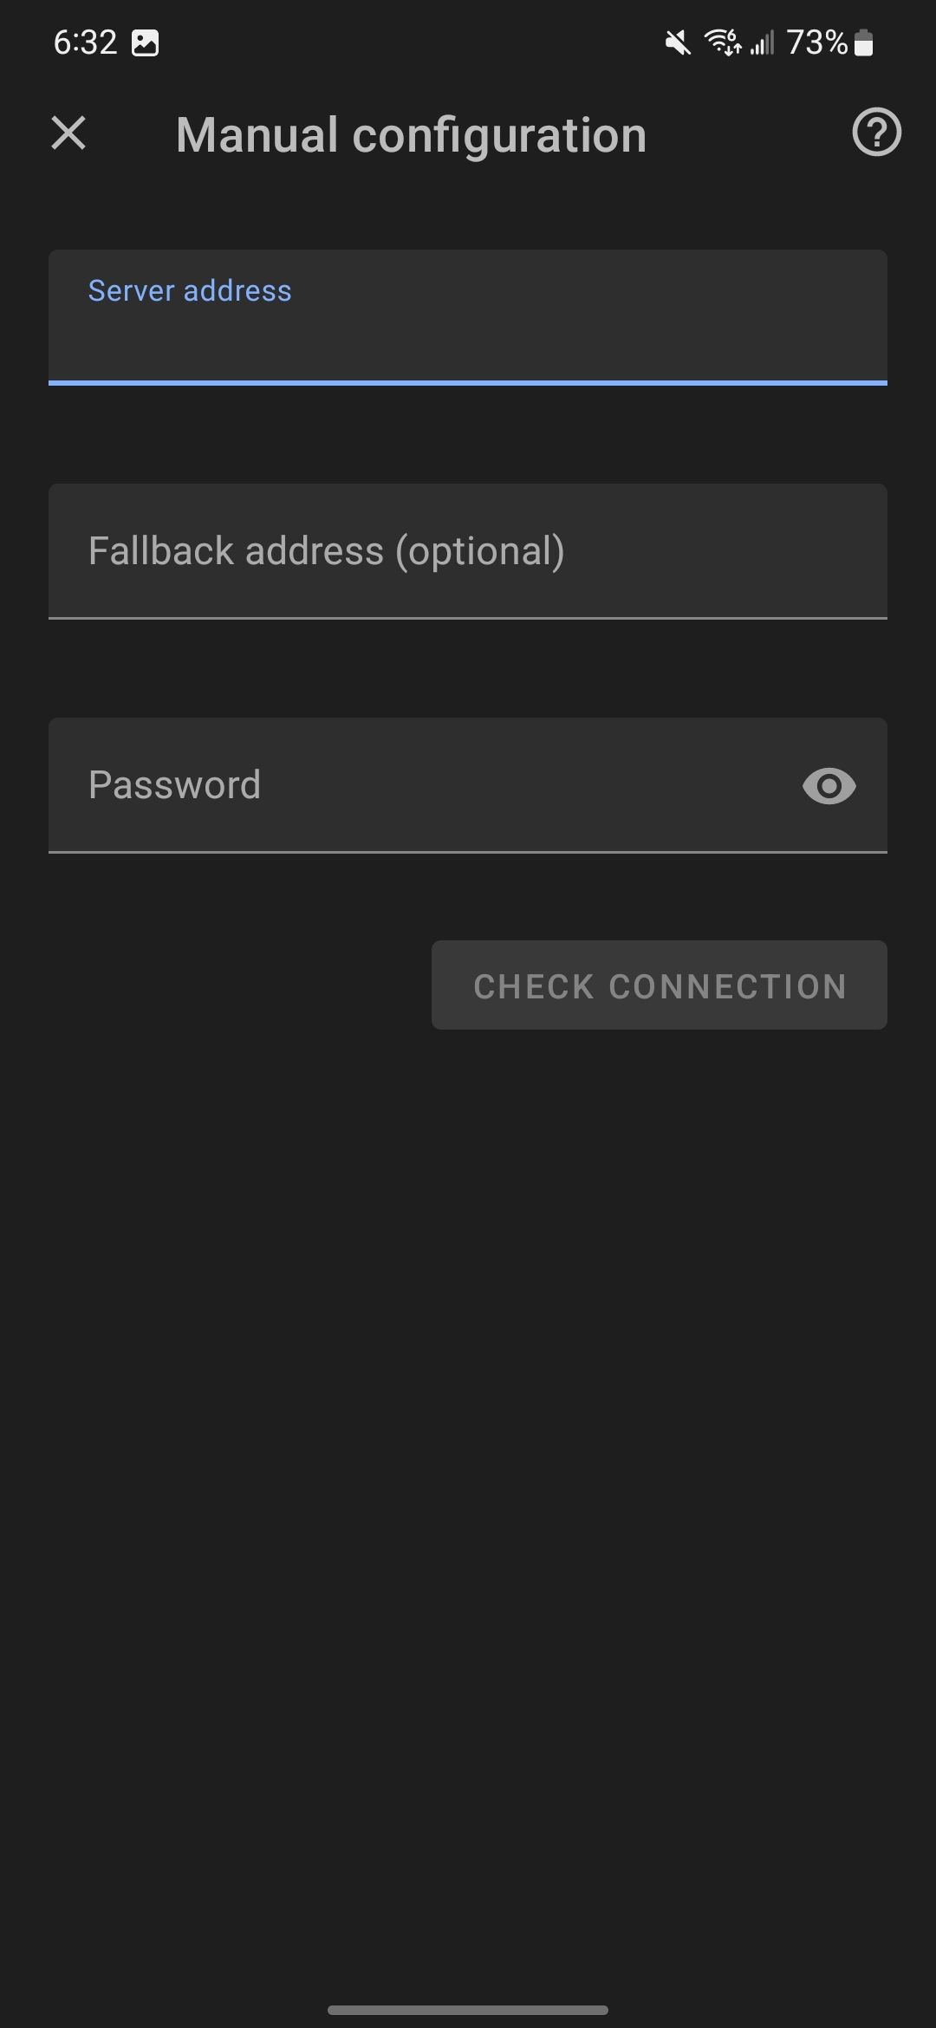Screen dimensions: 936x2028
Task: Tap the Manual configuration title
Action: pos(411,135)
